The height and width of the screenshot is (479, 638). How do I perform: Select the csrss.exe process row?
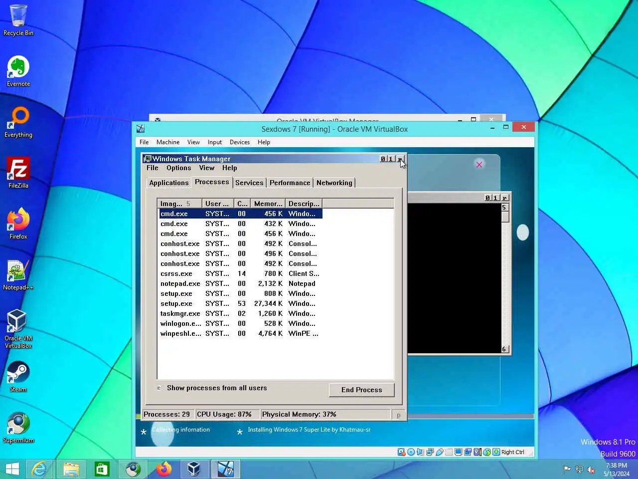(241, 273)
